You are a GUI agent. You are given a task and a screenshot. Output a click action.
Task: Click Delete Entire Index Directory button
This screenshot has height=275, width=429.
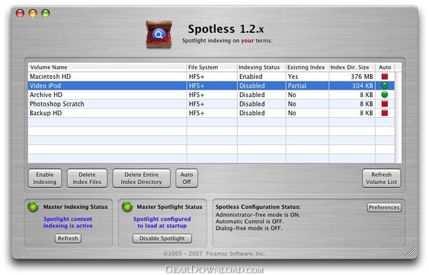pyautogui.click(x=141, y=178)
